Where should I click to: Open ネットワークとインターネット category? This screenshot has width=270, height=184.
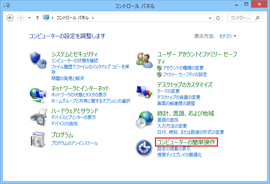[80, 88]
